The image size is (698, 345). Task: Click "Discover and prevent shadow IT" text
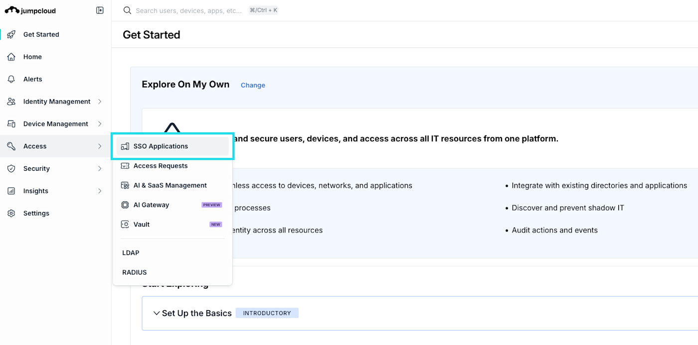coord(568,208)
